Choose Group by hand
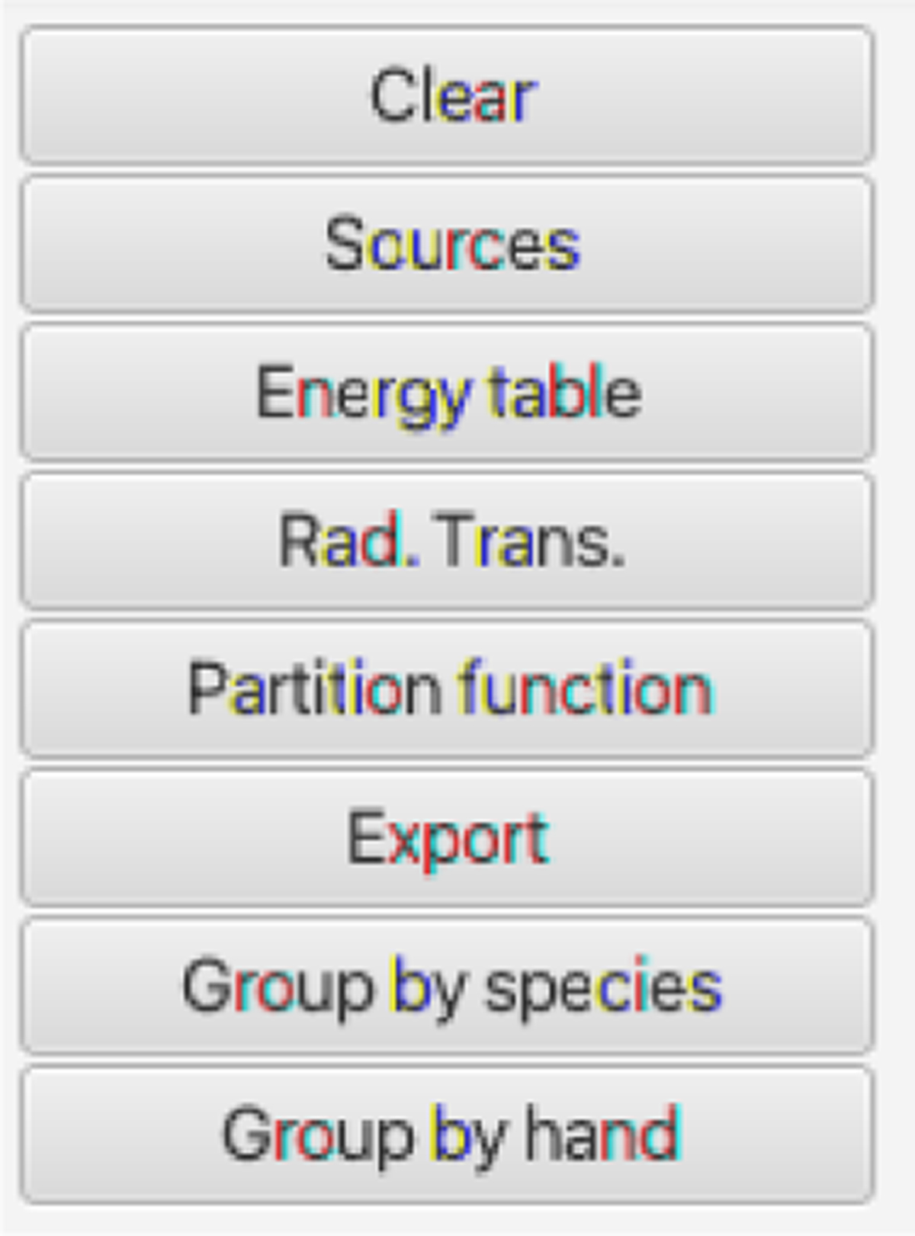915x1236 pixels. point(448,1135)
